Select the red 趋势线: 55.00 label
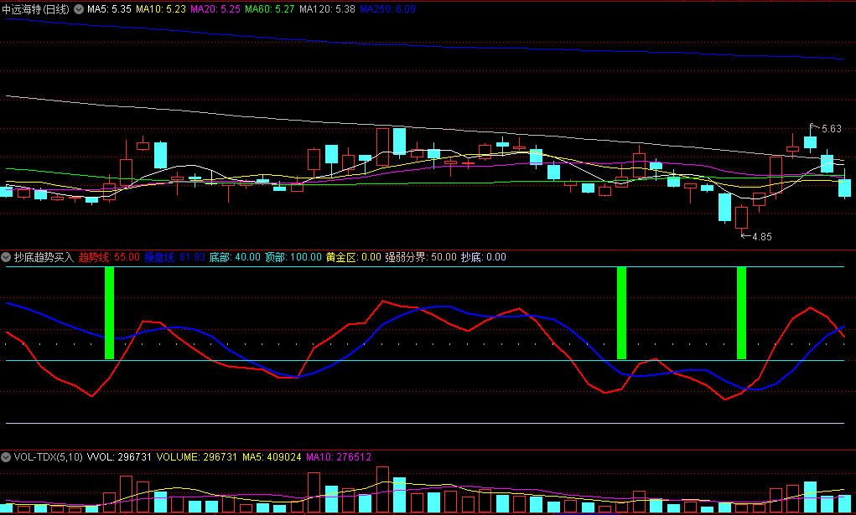The height and width of the screenshot is (515, 856). tap(109, 257)
